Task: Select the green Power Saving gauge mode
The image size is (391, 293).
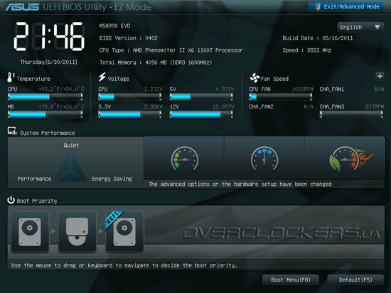Action: pos(184,157)
